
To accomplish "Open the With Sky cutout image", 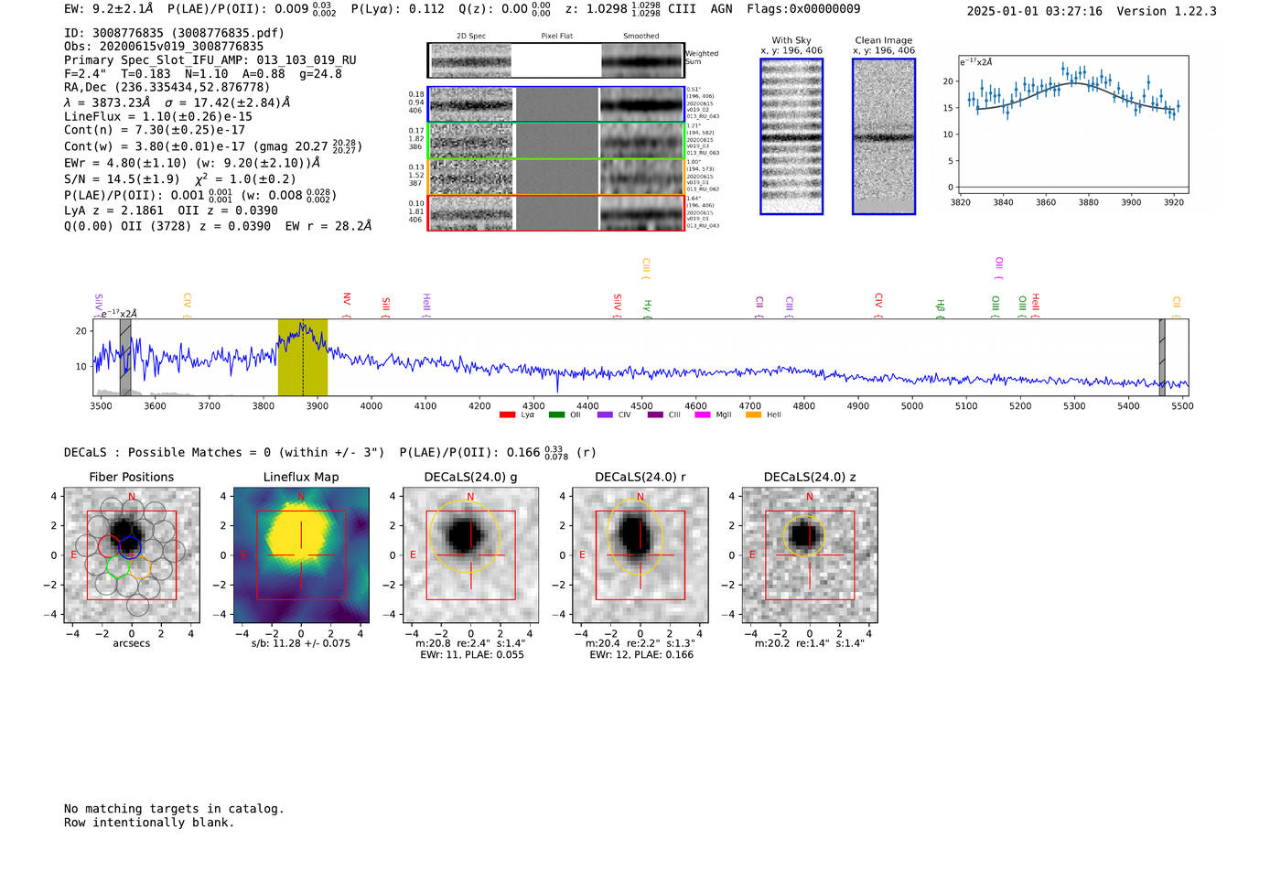I will click(x=791, y=137).
